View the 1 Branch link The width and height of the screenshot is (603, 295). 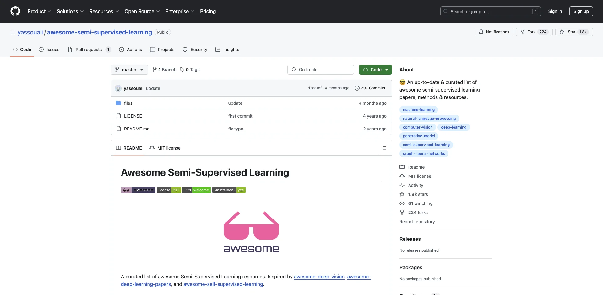[x=165, y=70]
